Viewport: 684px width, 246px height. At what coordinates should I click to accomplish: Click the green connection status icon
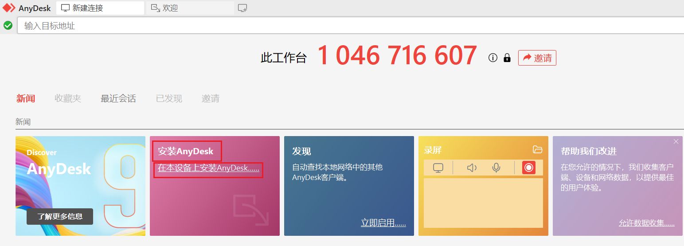[8, 26]
